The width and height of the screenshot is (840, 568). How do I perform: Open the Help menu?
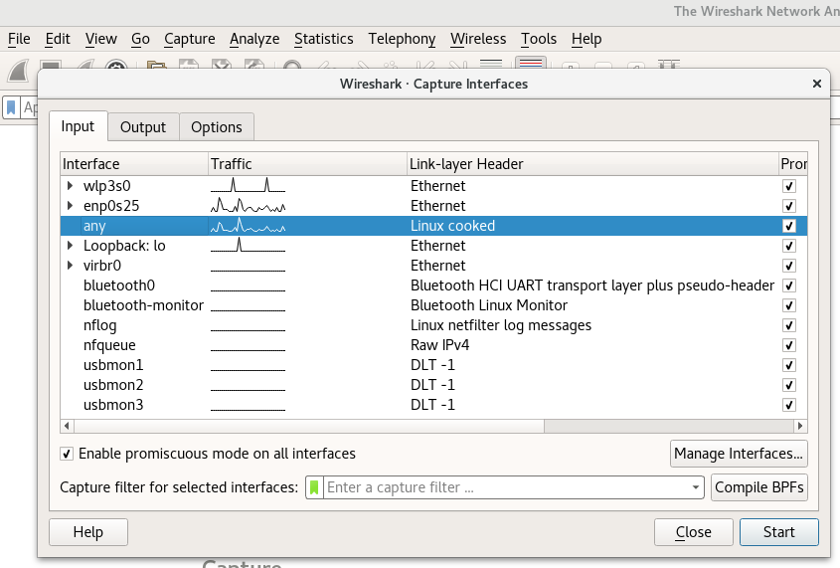[587, 39]
